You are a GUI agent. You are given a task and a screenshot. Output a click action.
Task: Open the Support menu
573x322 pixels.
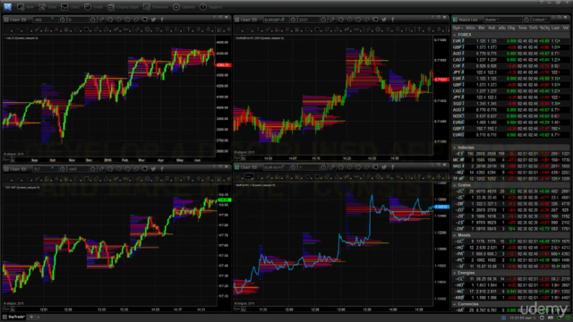pyautogui.click(x=211, y=7)
